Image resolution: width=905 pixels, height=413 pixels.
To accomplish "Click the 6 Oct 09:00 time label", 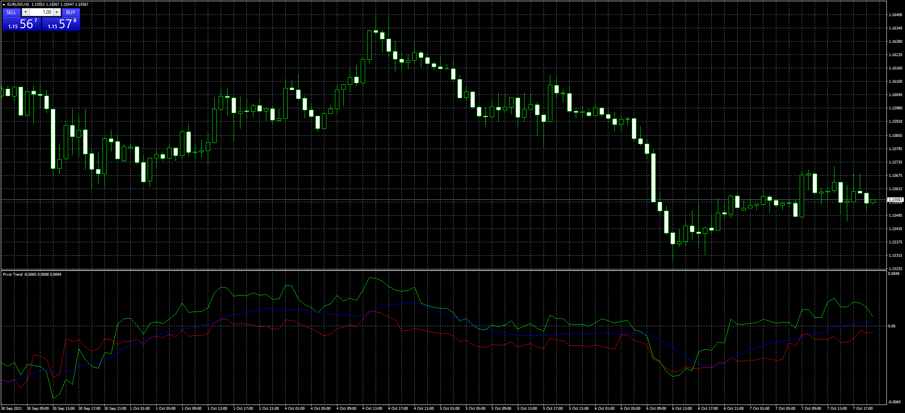I will coord(656,409).
